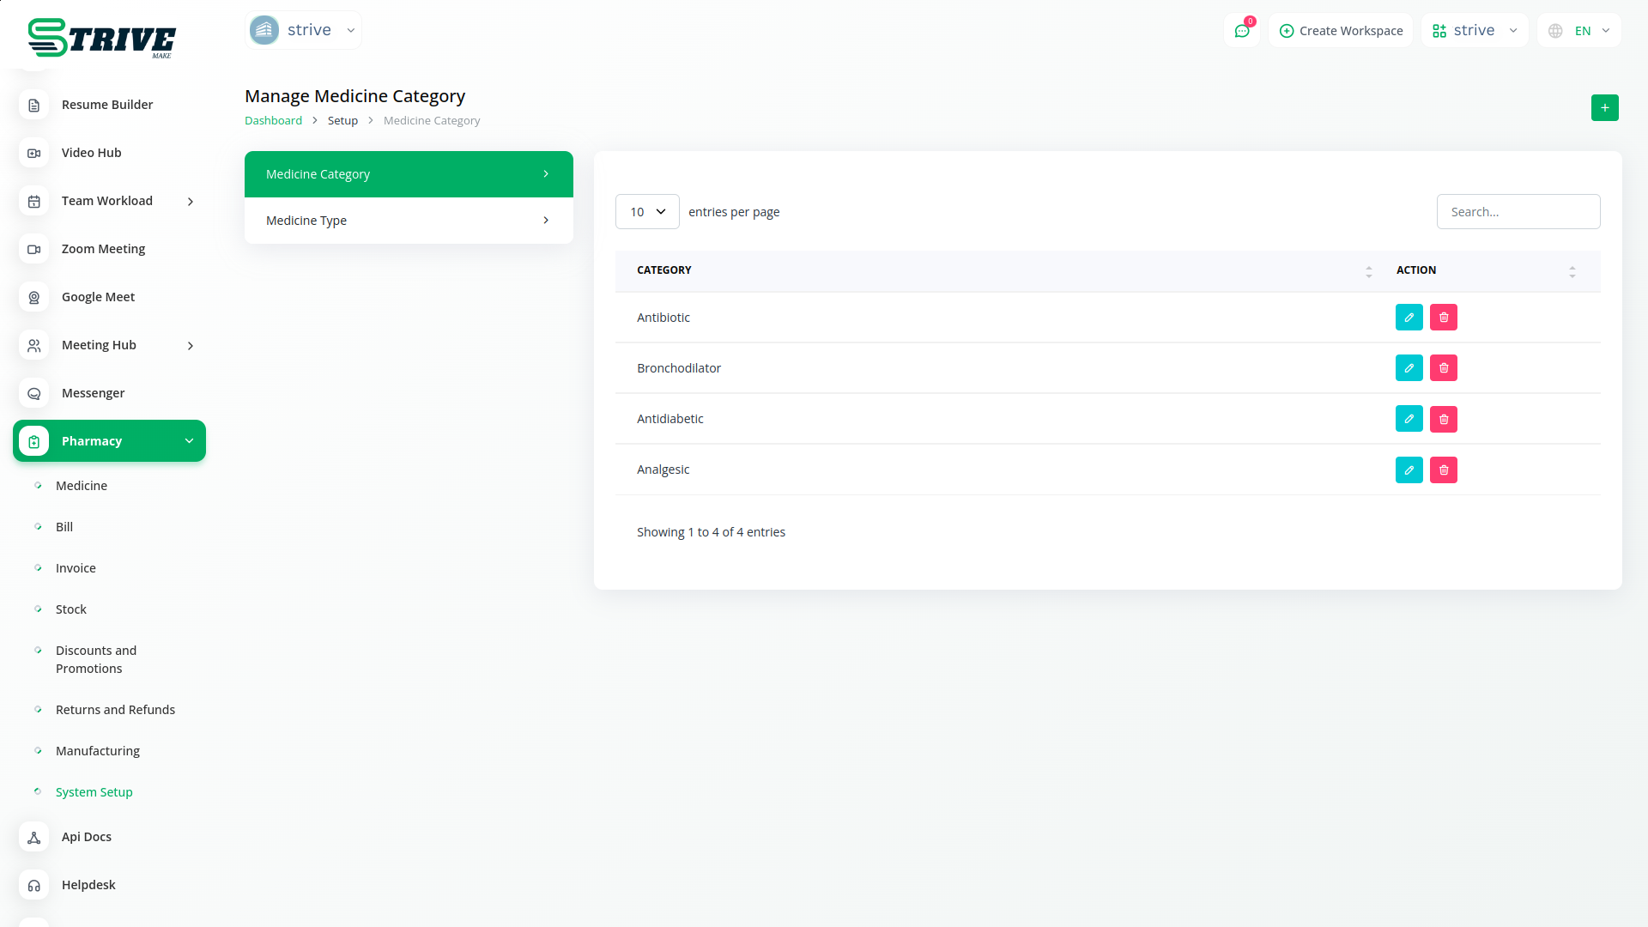Viewport: 1648px width, 927px height.
Task: Open the entries per page dropdown
Action: pos(647,212)
